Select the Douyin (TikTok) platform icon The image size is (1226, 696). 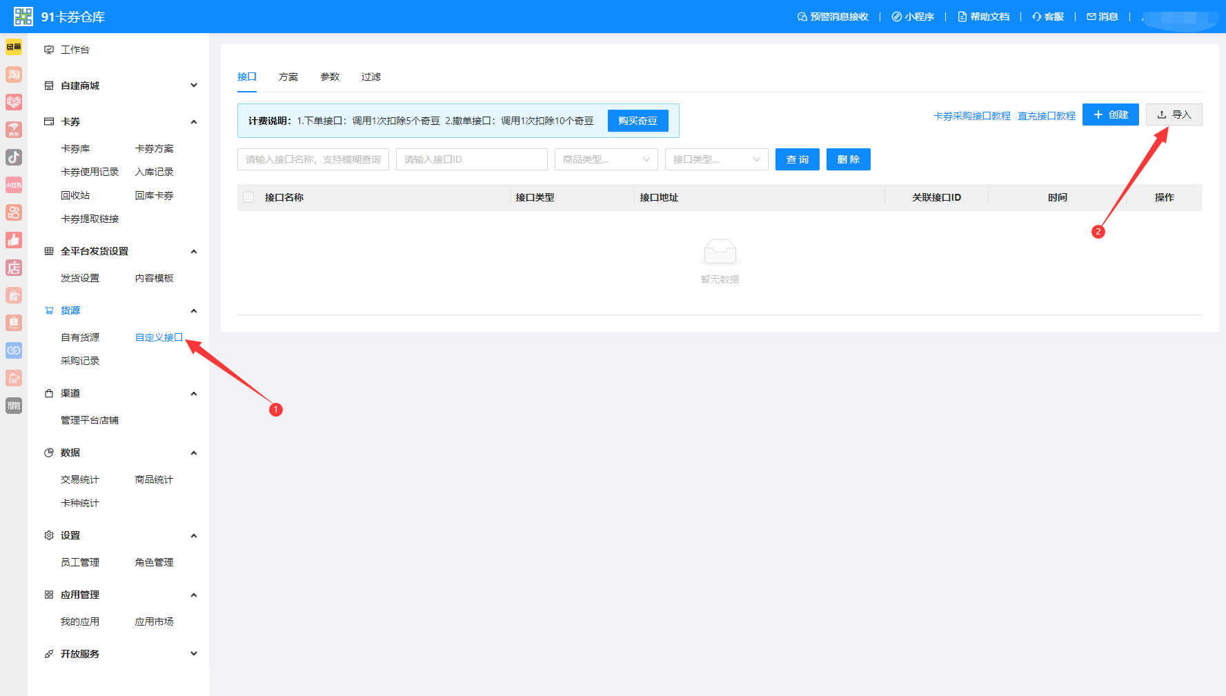click(14, 157)
